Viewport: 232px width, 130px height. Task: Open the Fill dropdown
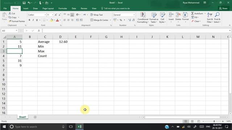(195, 17)
